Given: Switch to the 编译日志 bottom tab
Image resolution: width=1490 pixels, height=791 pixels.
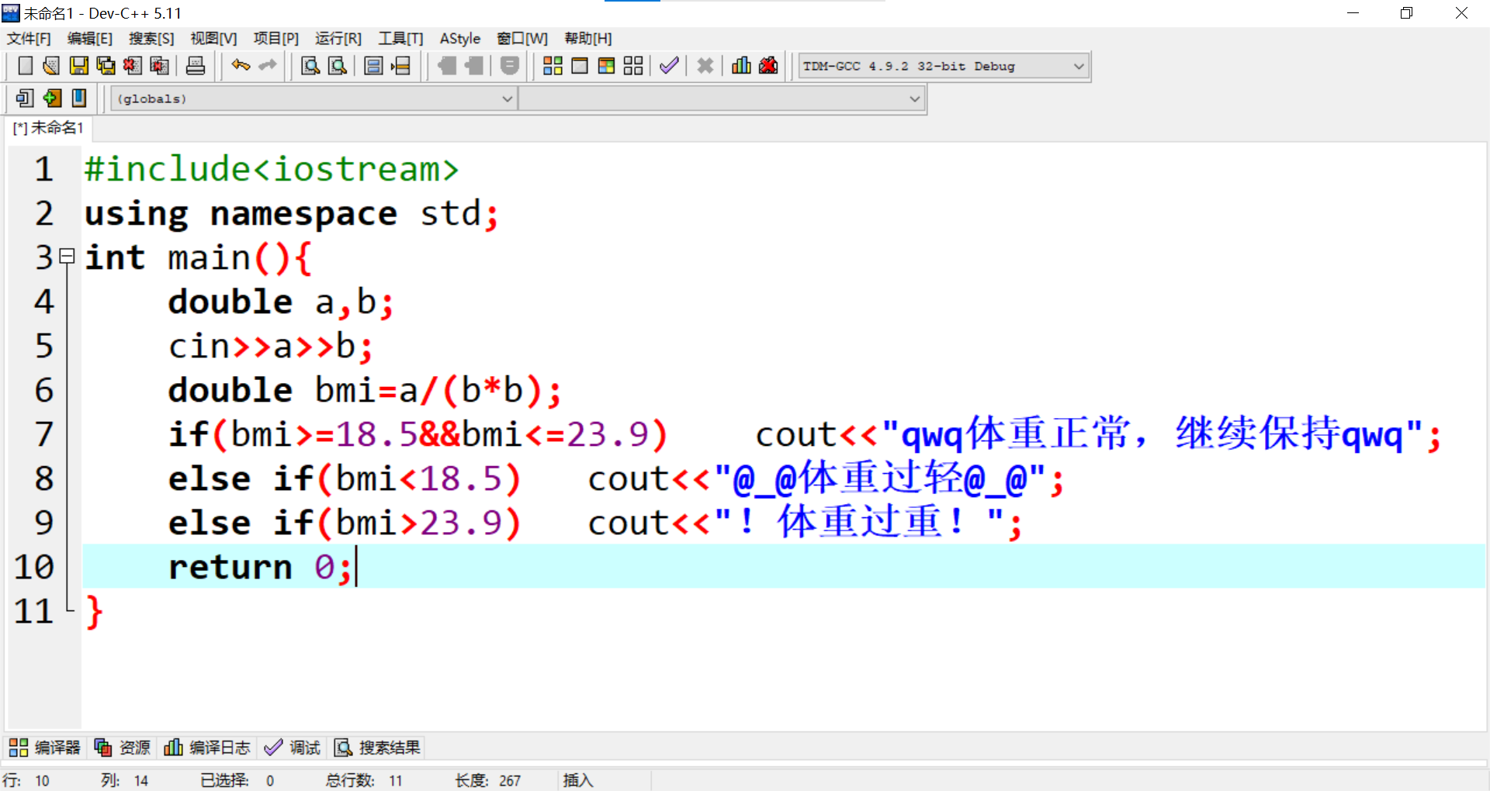Looking at the screenshot, I should 207,748.
